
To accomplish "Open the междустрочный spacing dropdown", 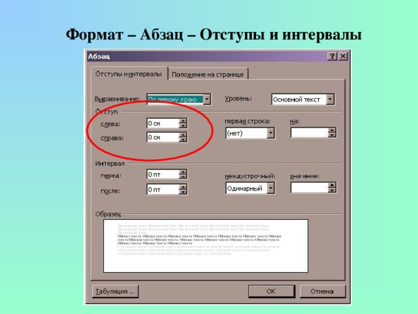I will click(x=270, y=188).
